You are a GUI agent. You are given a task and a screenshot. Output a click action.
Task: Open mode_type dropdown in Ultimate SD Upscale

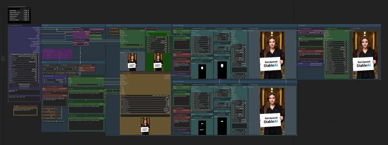click(x=337, y=53)
